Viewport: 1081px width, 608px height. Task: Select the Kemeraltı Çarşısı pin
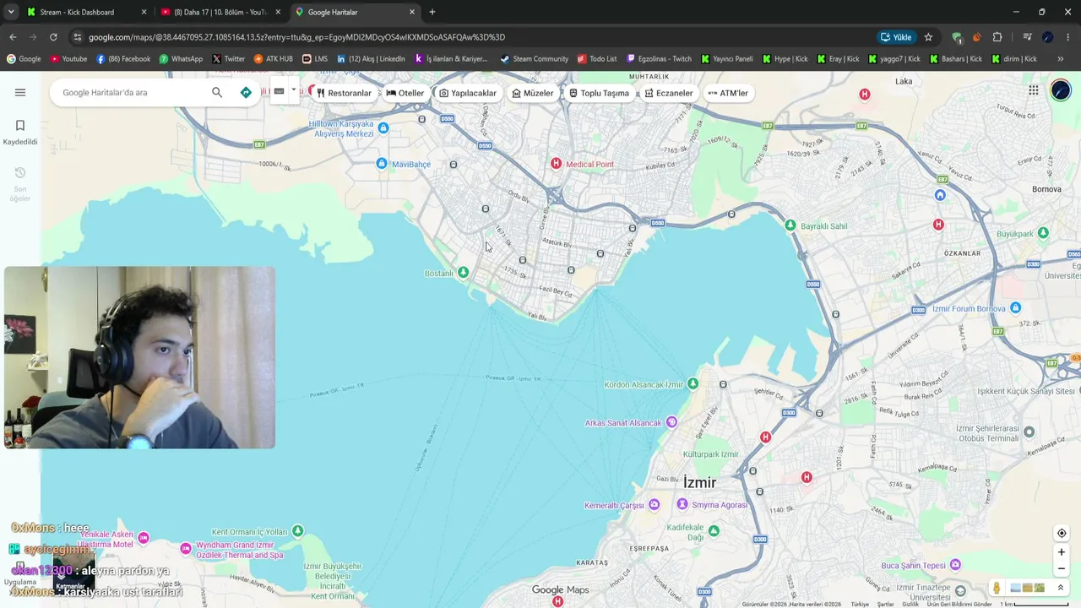click(x=654, y=505)
